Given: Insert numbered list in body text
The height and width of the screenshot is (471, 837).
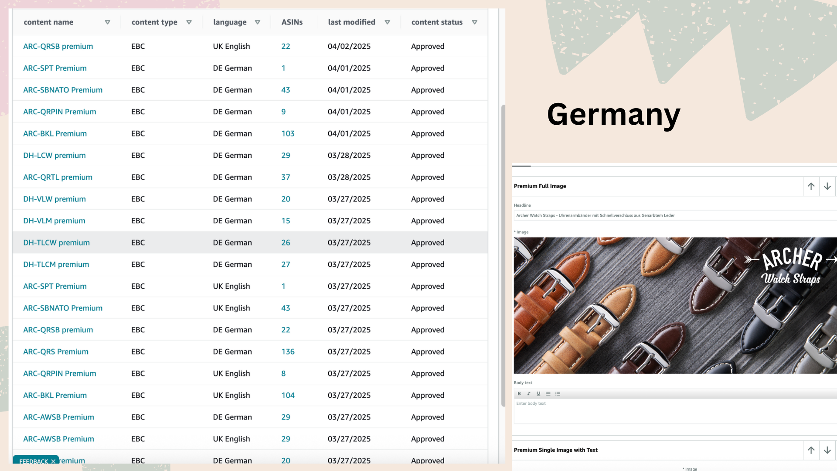Looking at the screenshot, I should coord(558,394).
